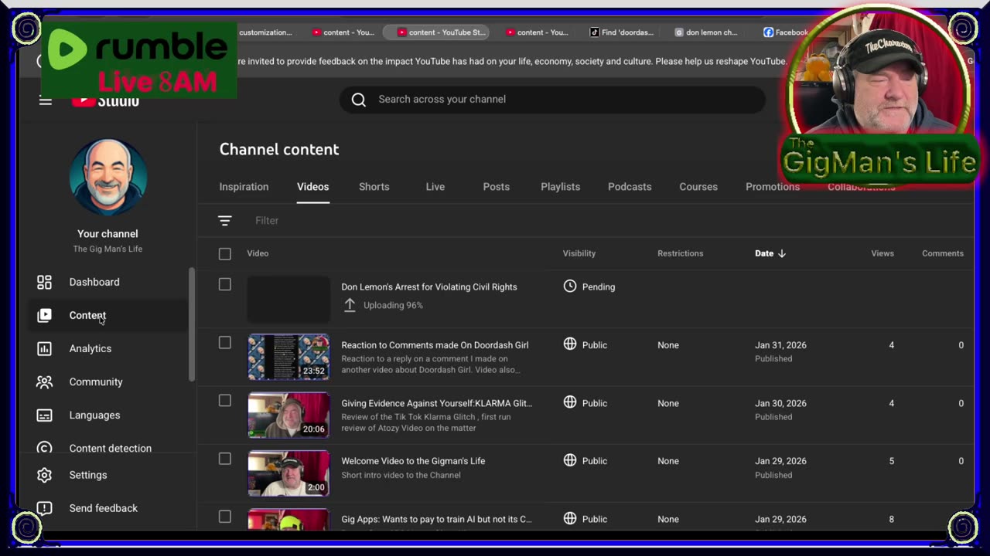Toggle the select-all videos checkbox

[225, 253]
